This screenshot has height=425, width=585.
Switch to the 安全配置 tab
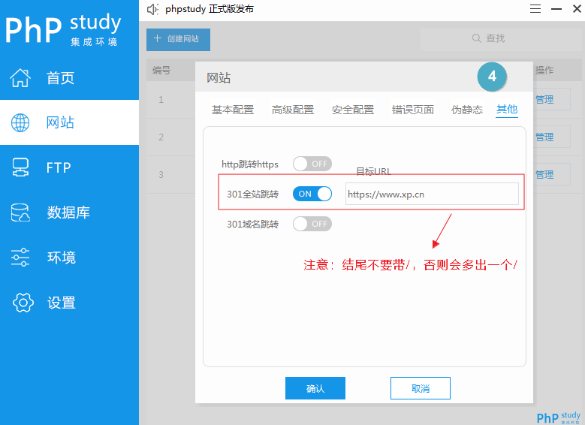(353, 110)
